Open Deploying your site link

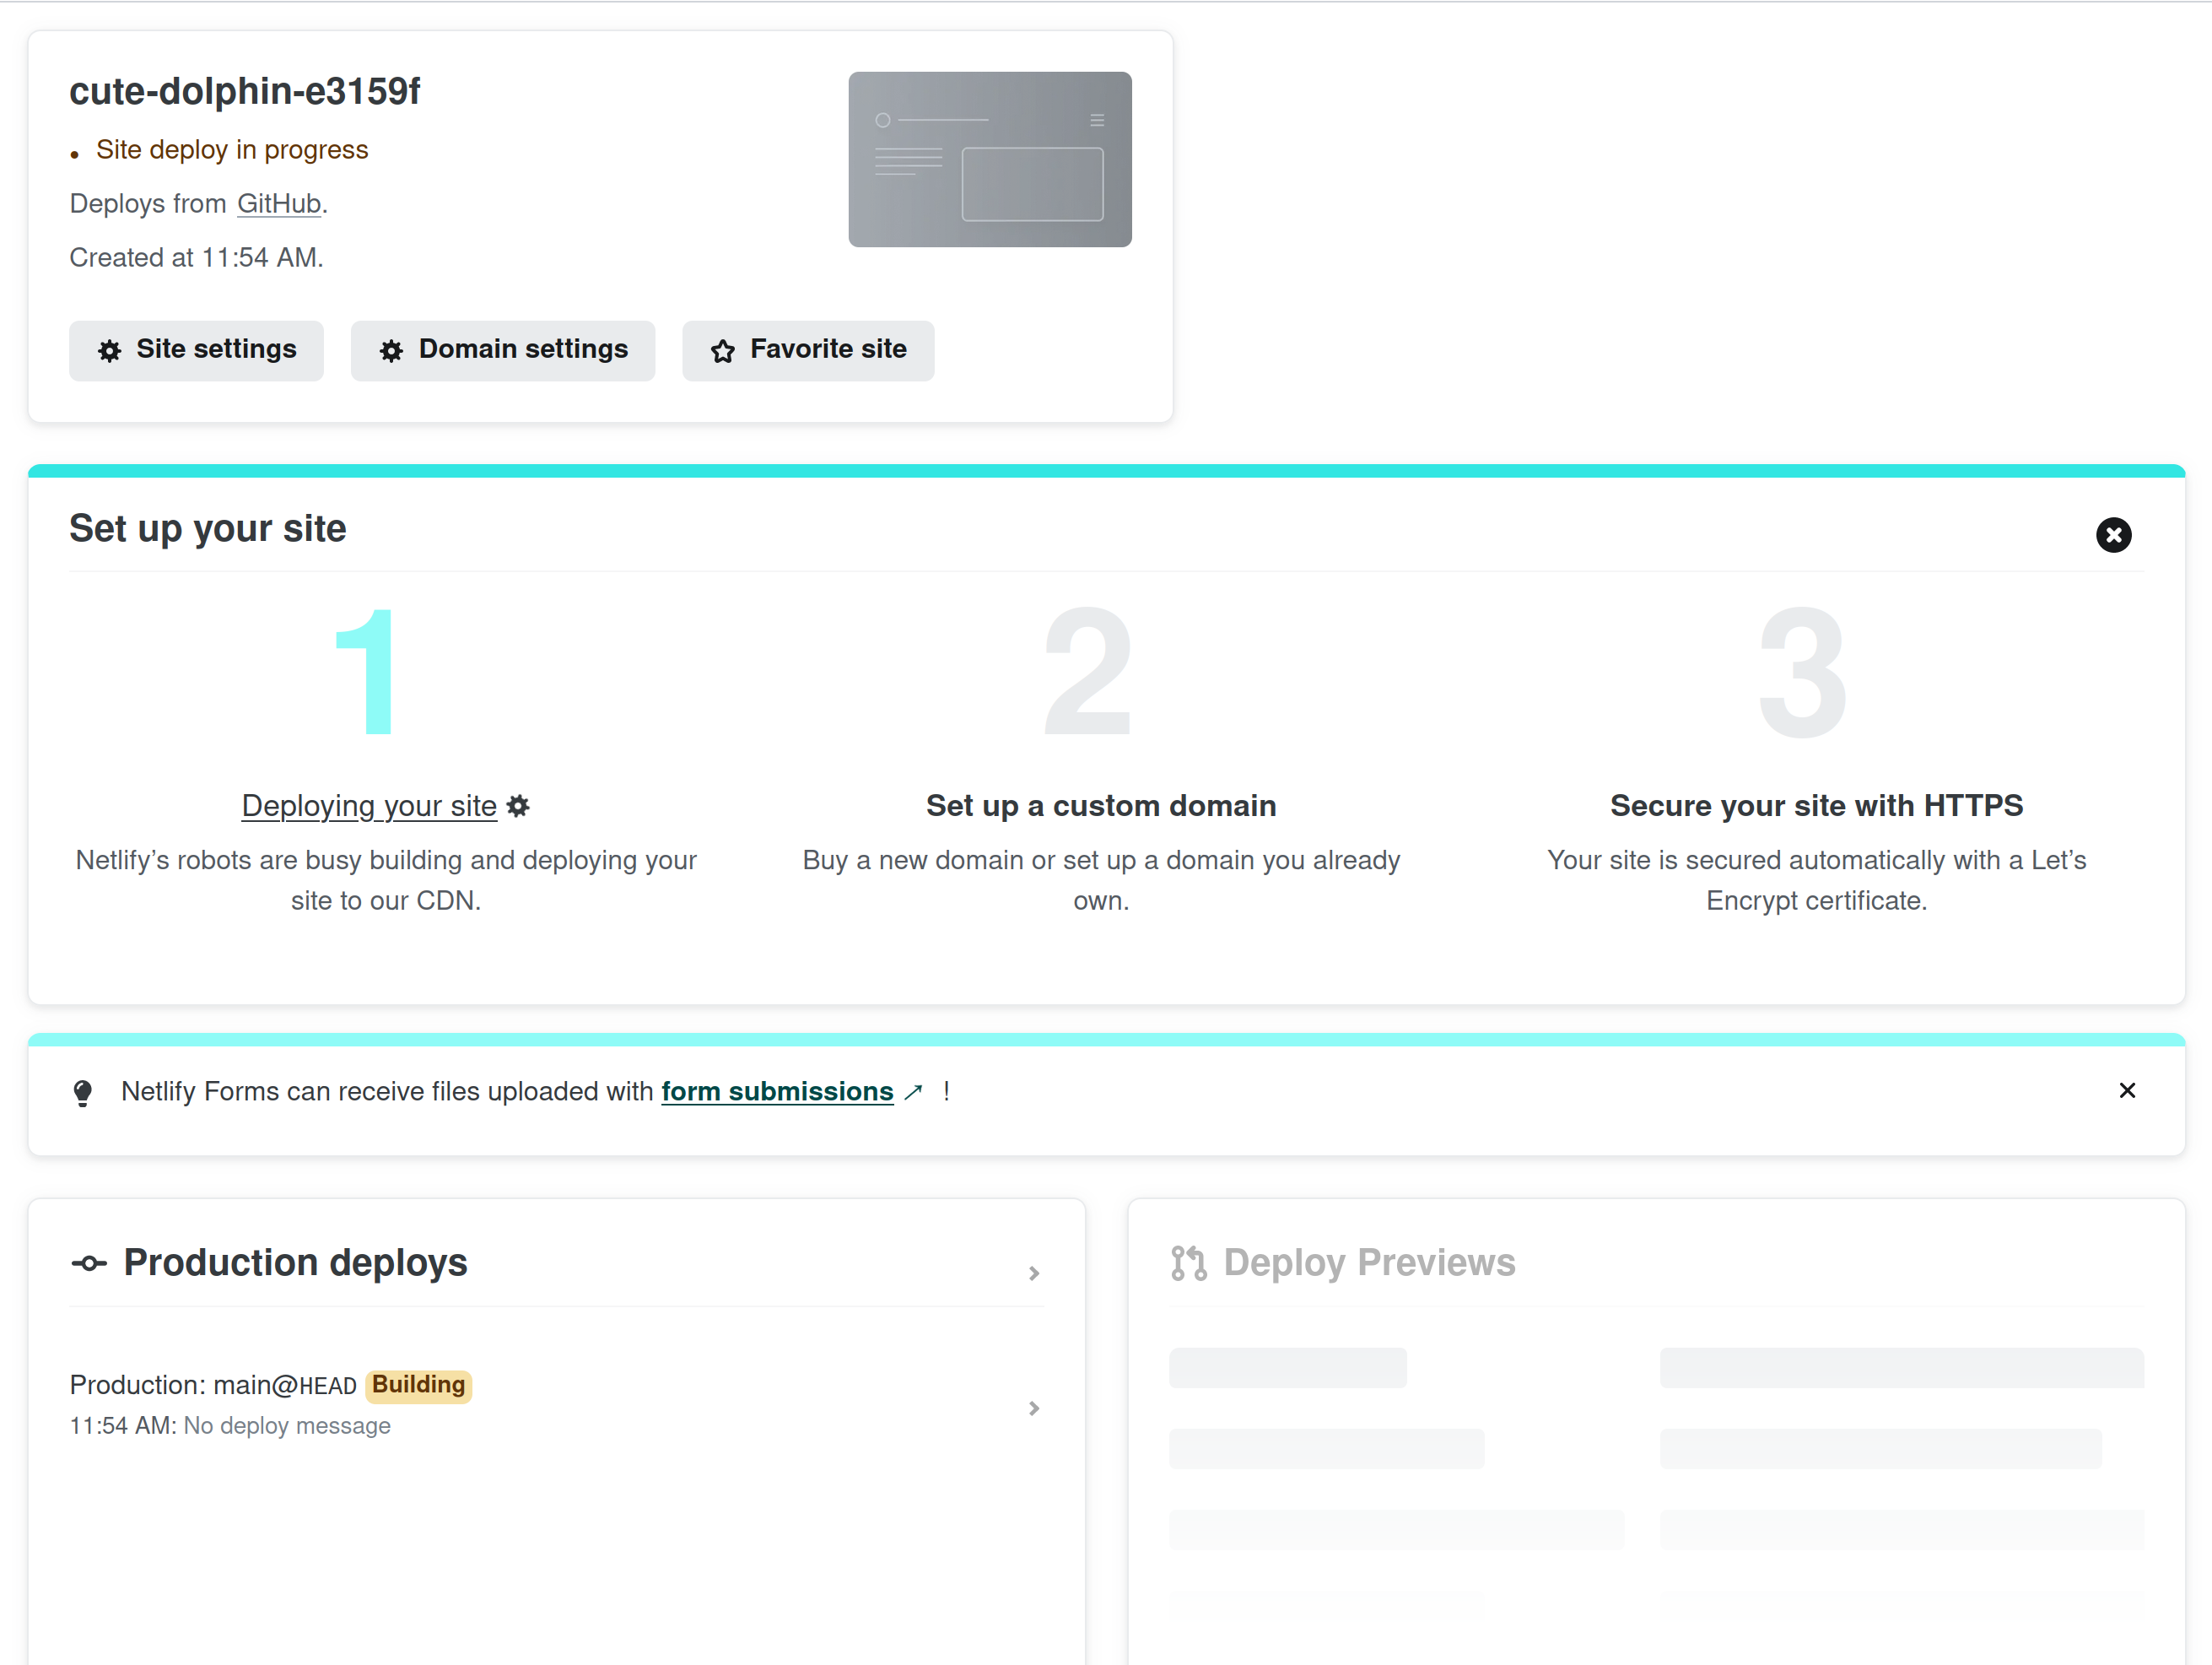point(369,805)
